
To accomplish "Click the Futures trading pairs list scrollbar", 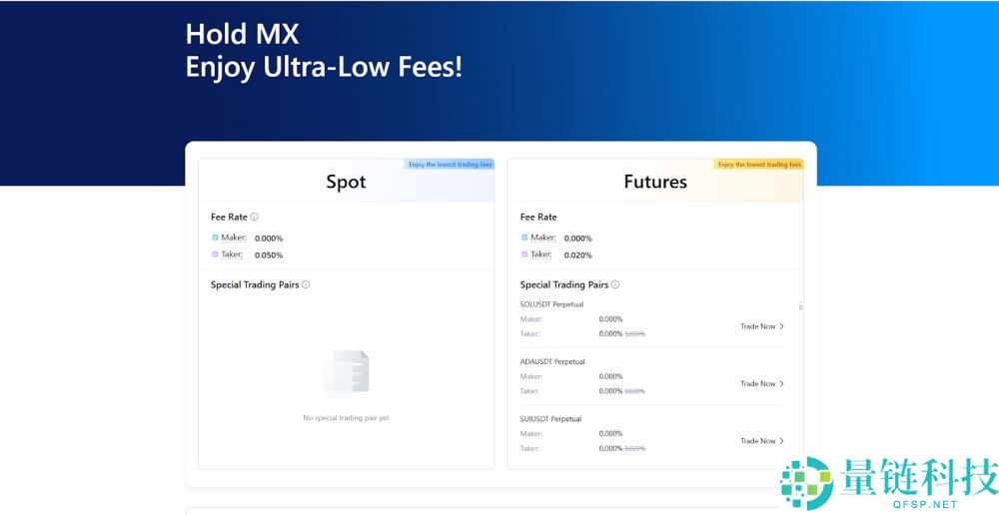I will (800, 307).
